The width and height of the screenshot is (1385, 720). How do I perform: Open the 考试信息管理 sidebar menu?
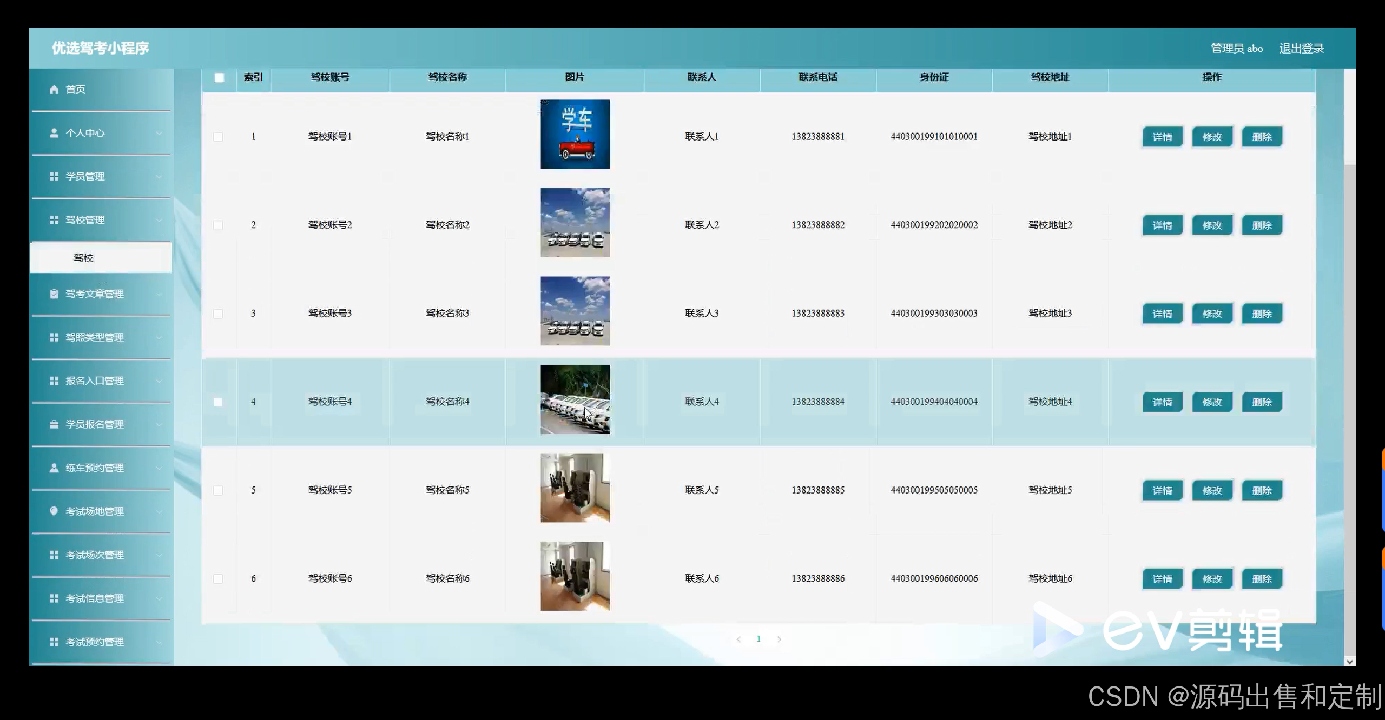tap(95, 598)
